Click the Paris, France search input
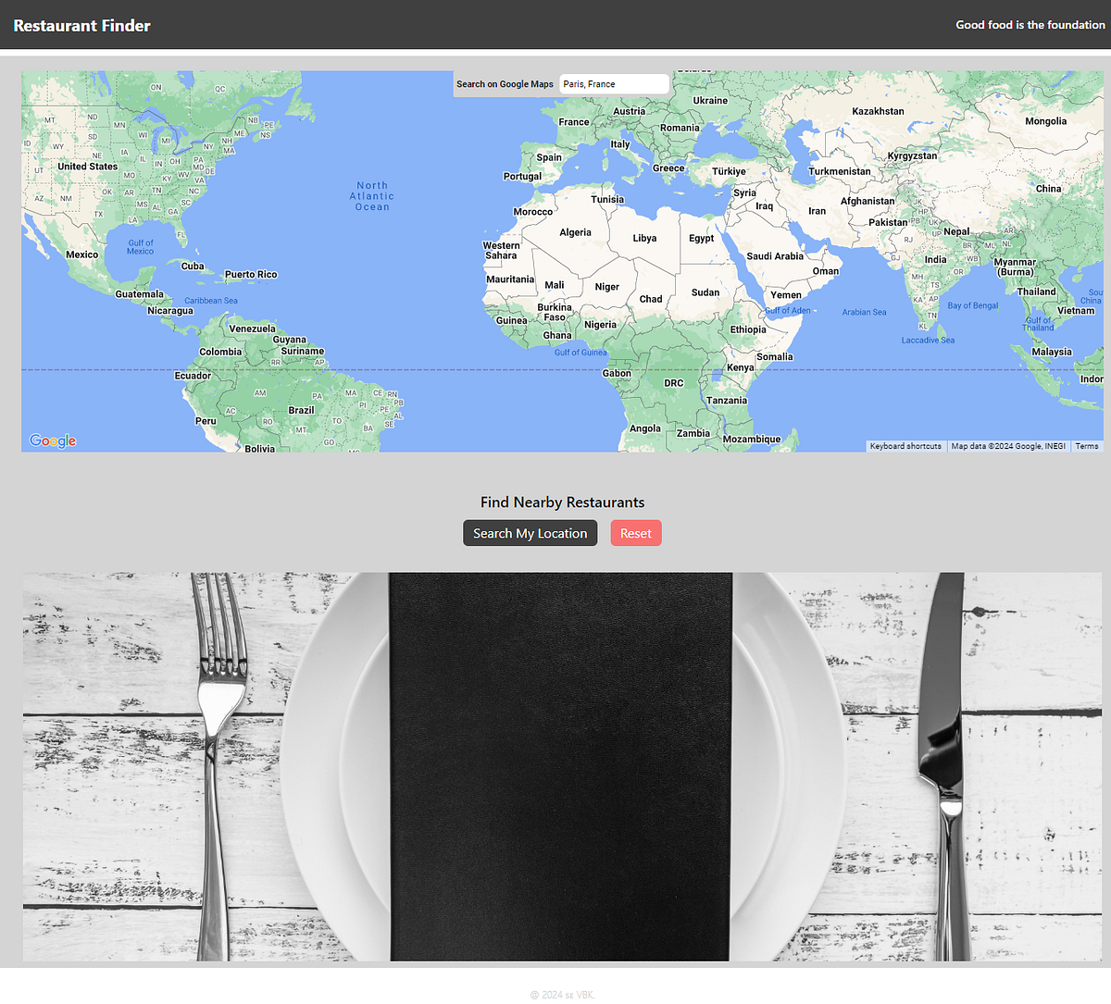Image resolution: width=1111 pixels, height=1004 pixels. click(614, 83)
